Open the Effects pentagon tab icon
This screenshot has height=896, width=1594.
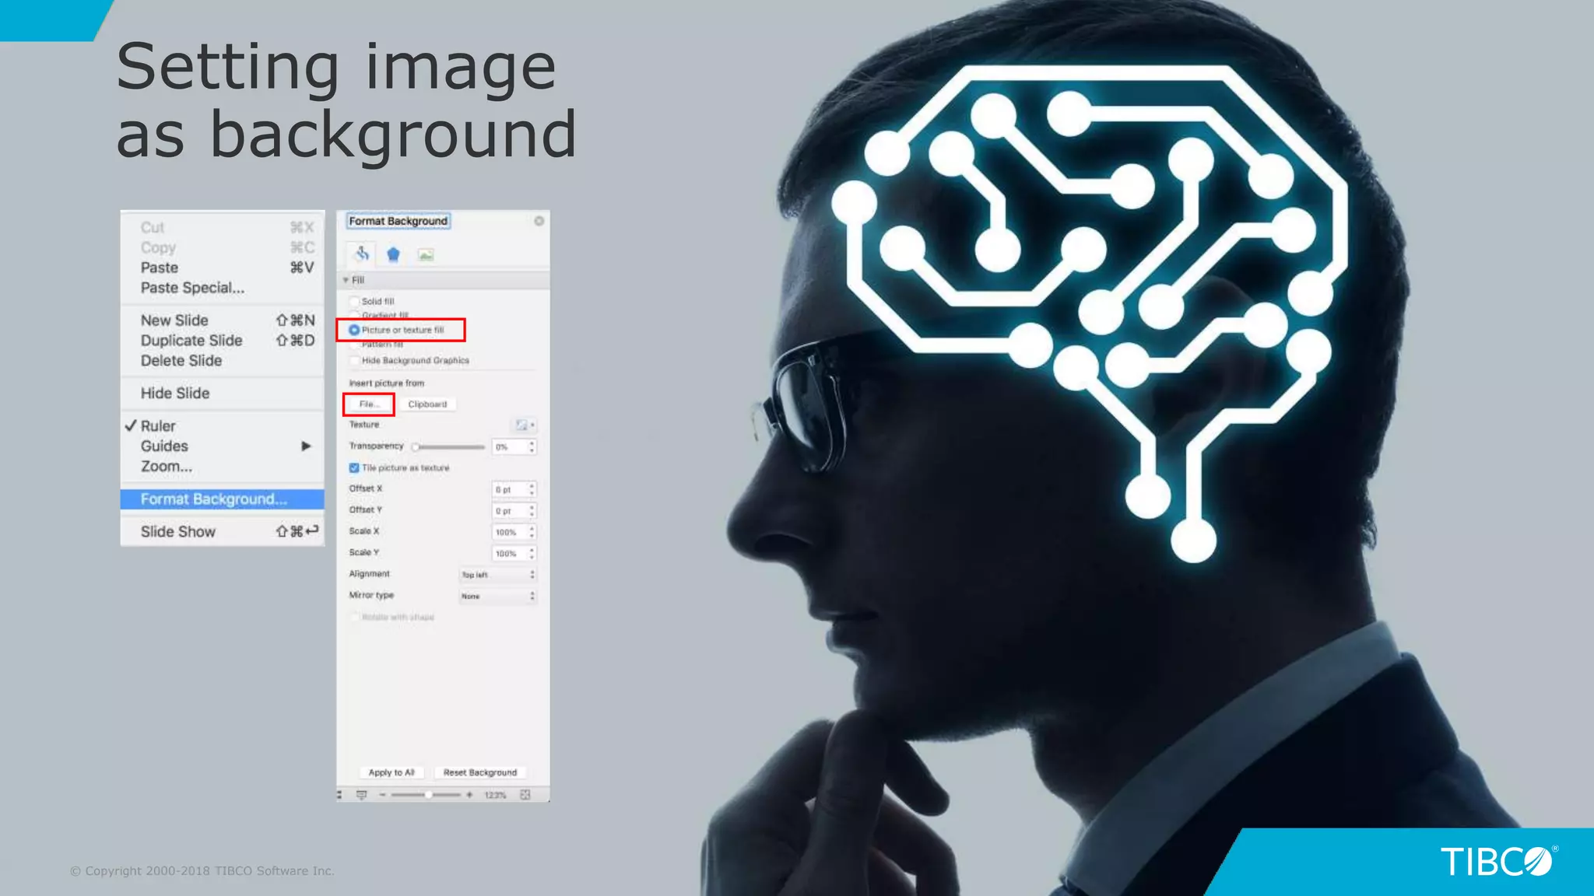[x=393, y=254]
